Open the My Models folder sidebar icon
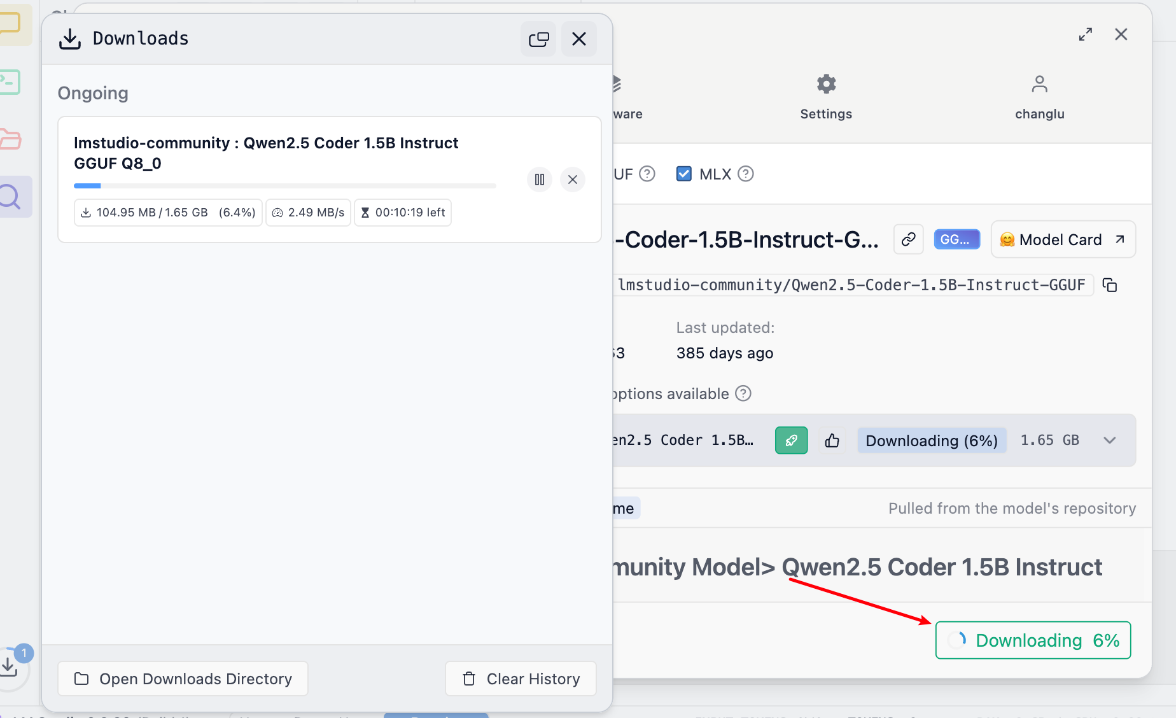 11,139
